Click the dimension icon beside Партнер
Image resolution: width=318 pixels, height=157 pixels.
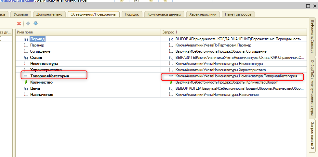point(26,45)
